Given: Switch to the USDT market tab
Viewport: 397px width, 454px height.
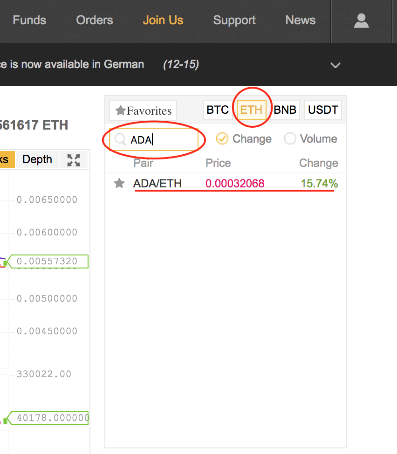Looking at the screenshot, I should pos(323,110).
